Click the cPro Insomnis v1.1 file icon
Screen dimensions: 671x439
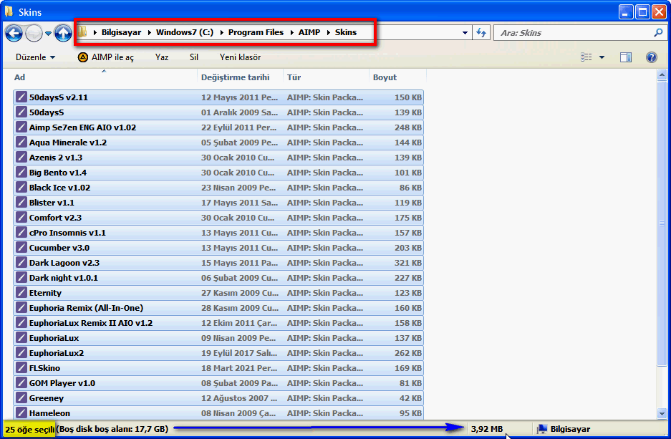tap(21, 232)
